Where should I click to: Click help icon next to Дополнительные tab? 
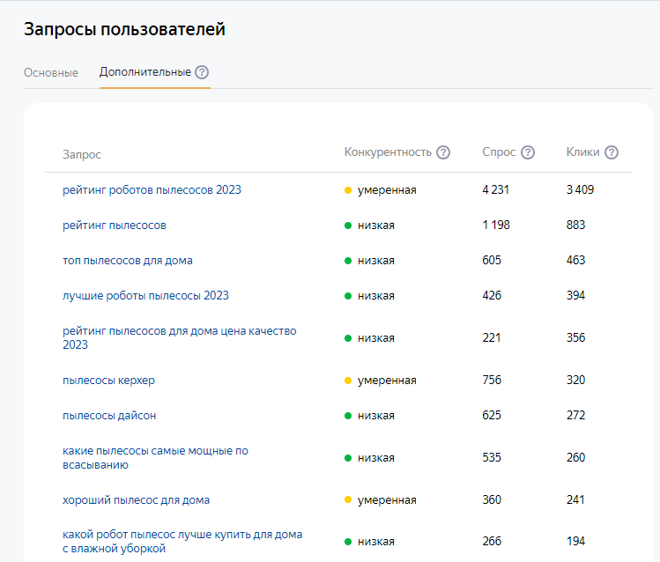[202, 72]
